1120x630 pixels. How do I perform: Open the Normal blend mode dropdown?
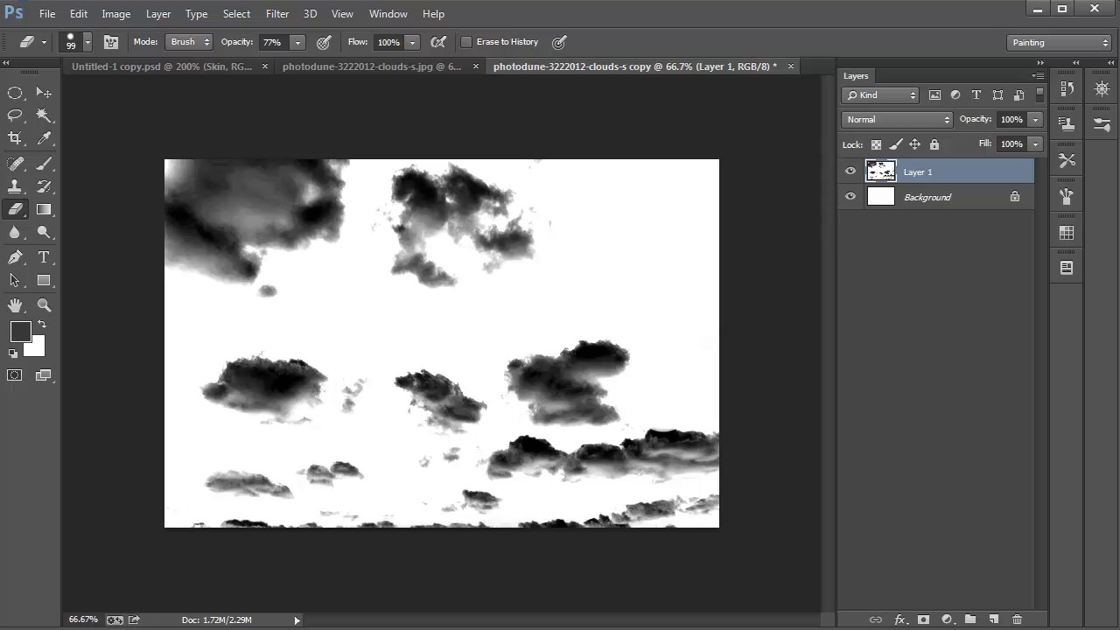pos(897,120)
